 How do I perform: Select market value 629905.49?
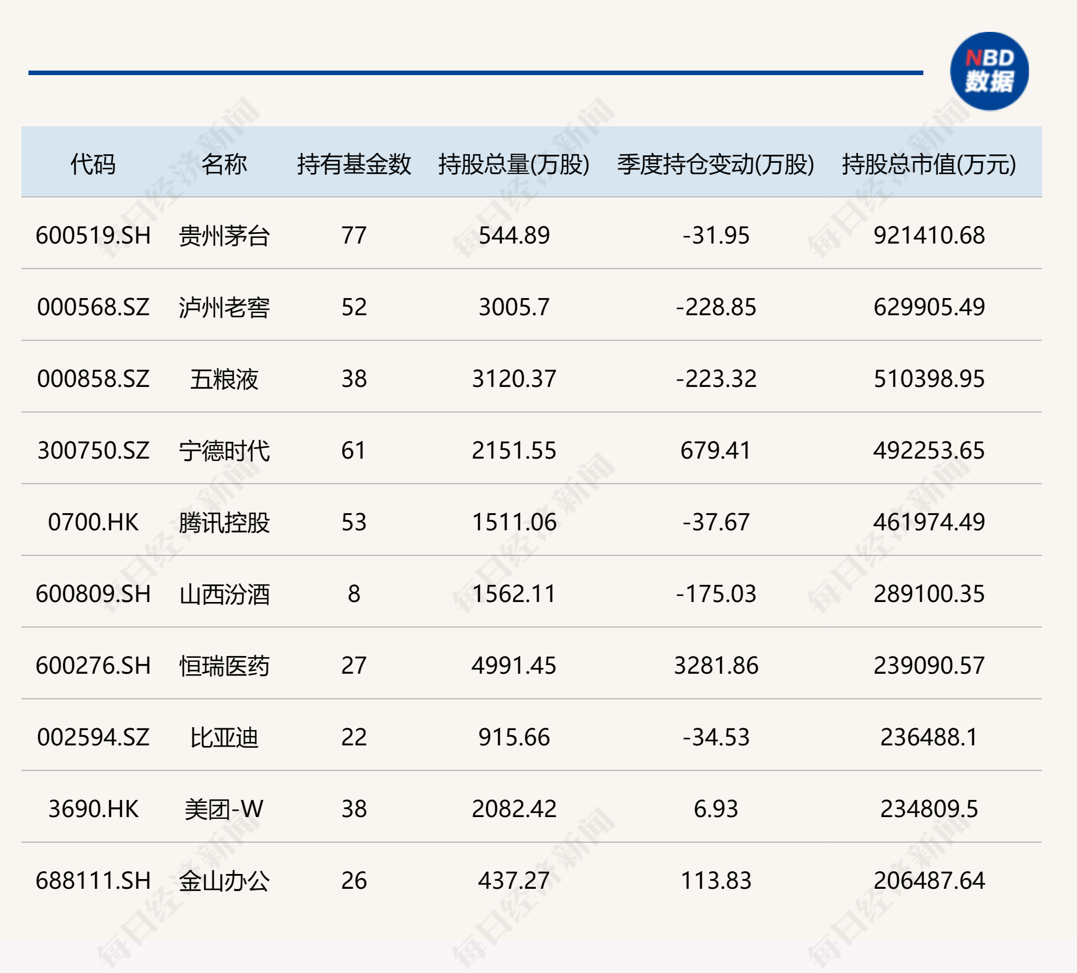(929, 307)
